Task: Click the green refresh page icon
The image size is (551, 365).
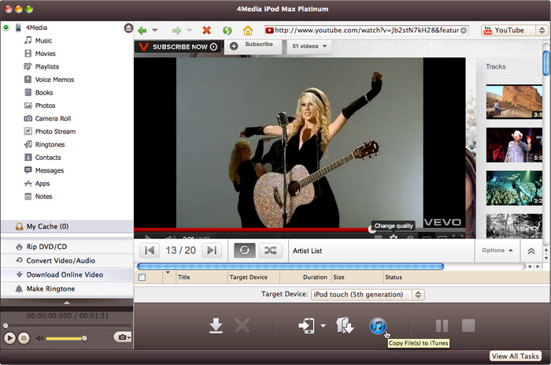Action: pos(227,31)
